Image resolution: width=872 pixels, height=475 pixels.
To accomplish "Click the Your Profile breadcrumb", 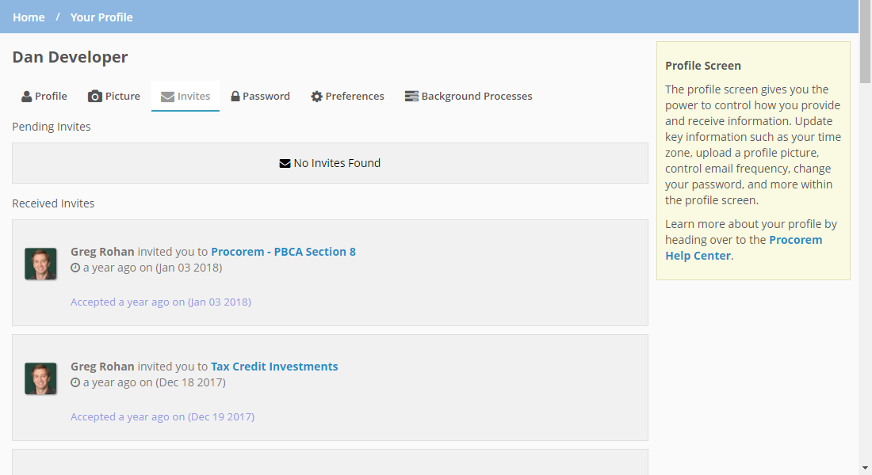I will click(x=101, y=17).
